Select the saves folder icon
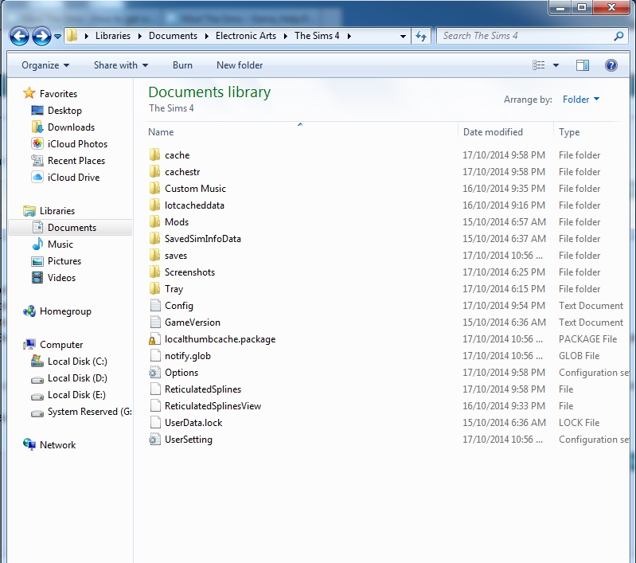636x563 pixels. (154, 256)
